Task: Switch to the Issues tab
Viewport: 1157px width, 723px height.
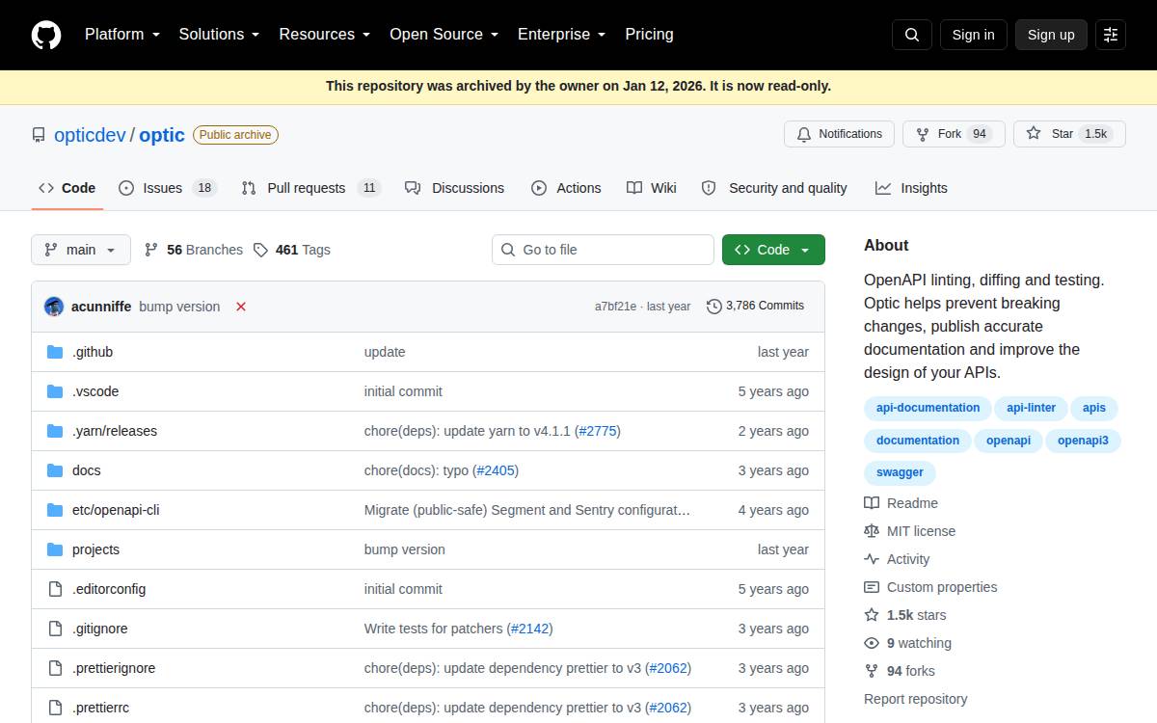Action: [168, 188]
